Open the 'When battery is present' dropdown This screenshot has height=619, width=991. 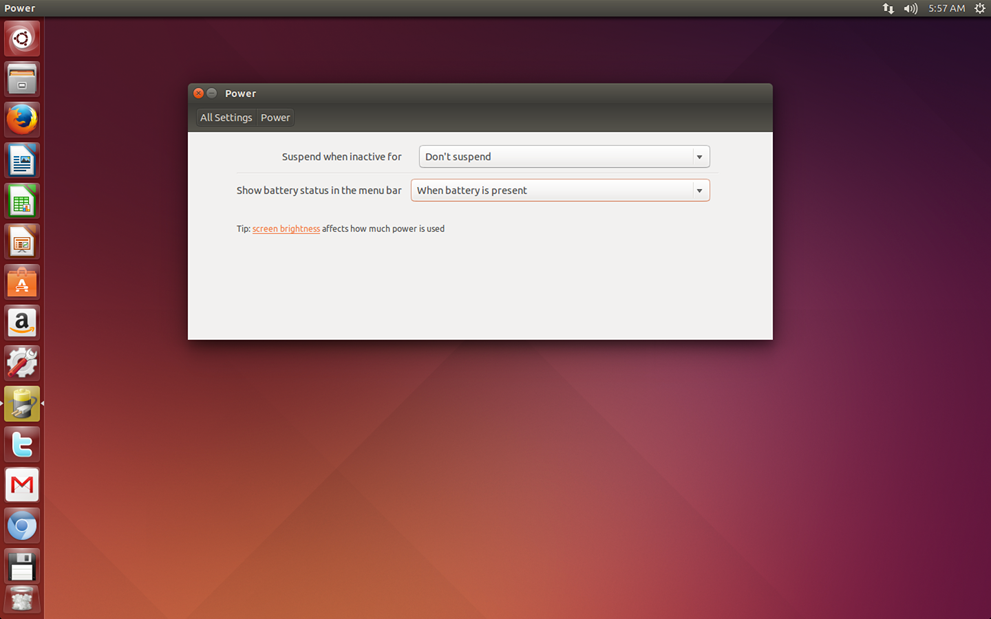click(x=560, y=191)
